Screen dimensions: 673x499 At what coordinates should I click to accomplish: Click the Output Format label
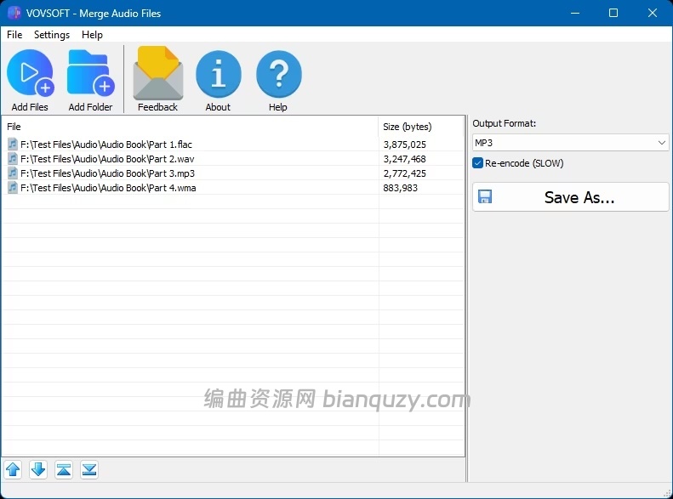(x=505, y=123)
